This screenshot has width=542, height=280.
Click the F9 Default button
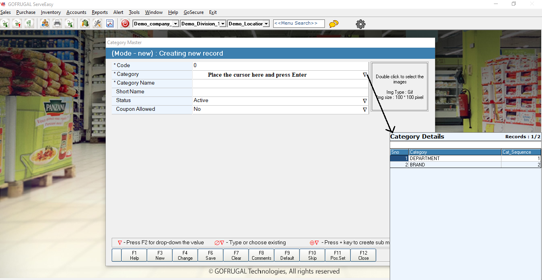coord(287,255)
